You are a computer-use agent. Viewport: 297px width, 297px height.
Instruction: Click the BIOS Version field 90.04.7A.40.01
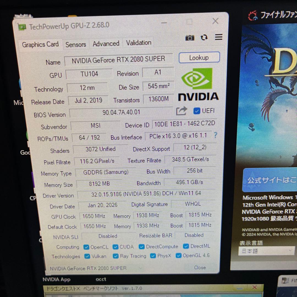[121, 112]
